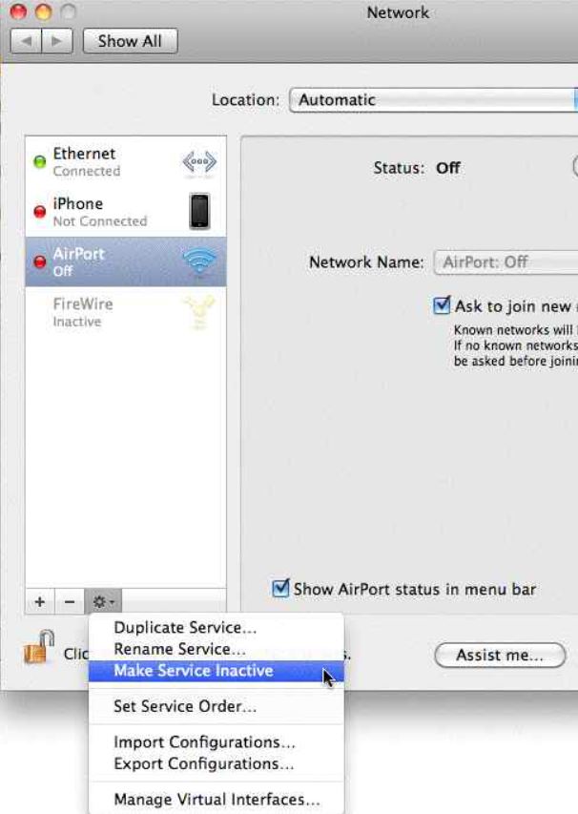The width and height of the screenshot is (578, 814).
Task: Click the AirPort Wi-Fi signal icon
Action: pos(199,261)
